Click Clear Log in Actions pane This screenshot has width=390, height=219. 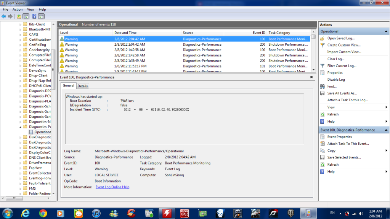(335, 59)
